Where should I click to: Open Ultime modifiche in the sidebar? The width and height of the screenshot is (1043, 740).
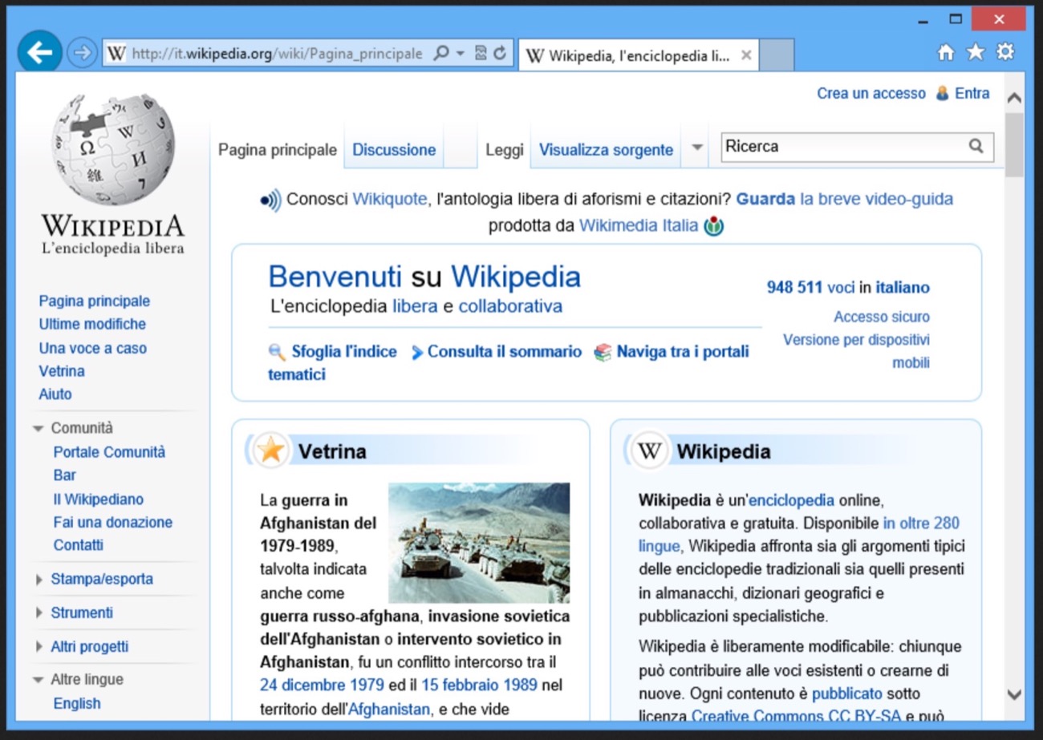[92, 325]
